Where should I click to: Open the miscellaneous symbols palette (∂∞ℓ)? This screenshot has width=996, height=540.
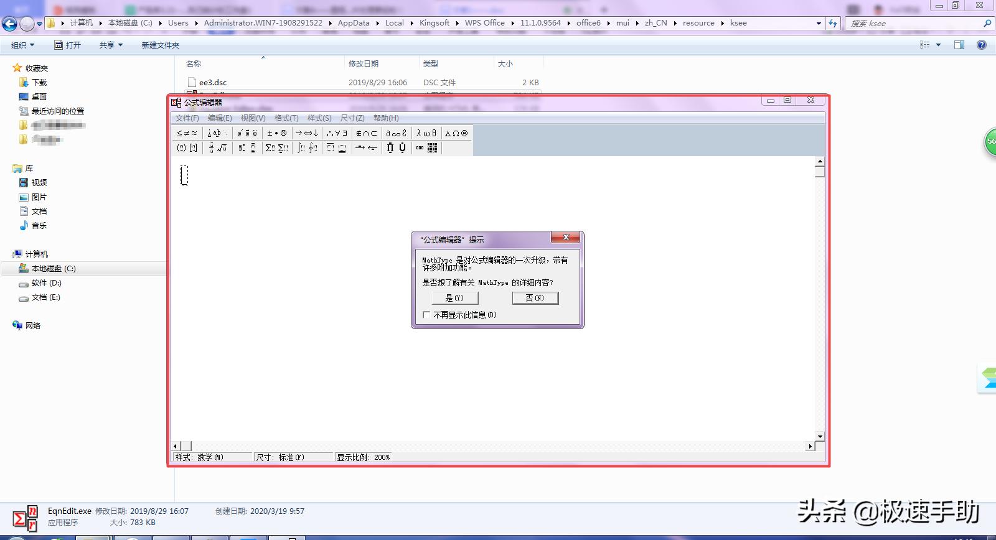click(397, 133)
